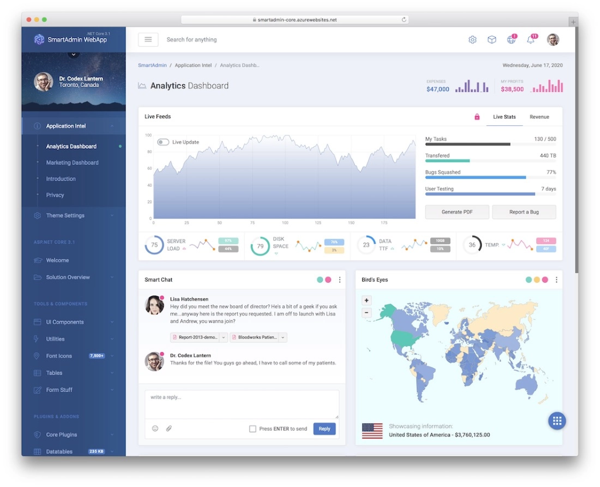Click the Datatables table icon
This screenshot has height=487, width=600.
pos(37,451)
